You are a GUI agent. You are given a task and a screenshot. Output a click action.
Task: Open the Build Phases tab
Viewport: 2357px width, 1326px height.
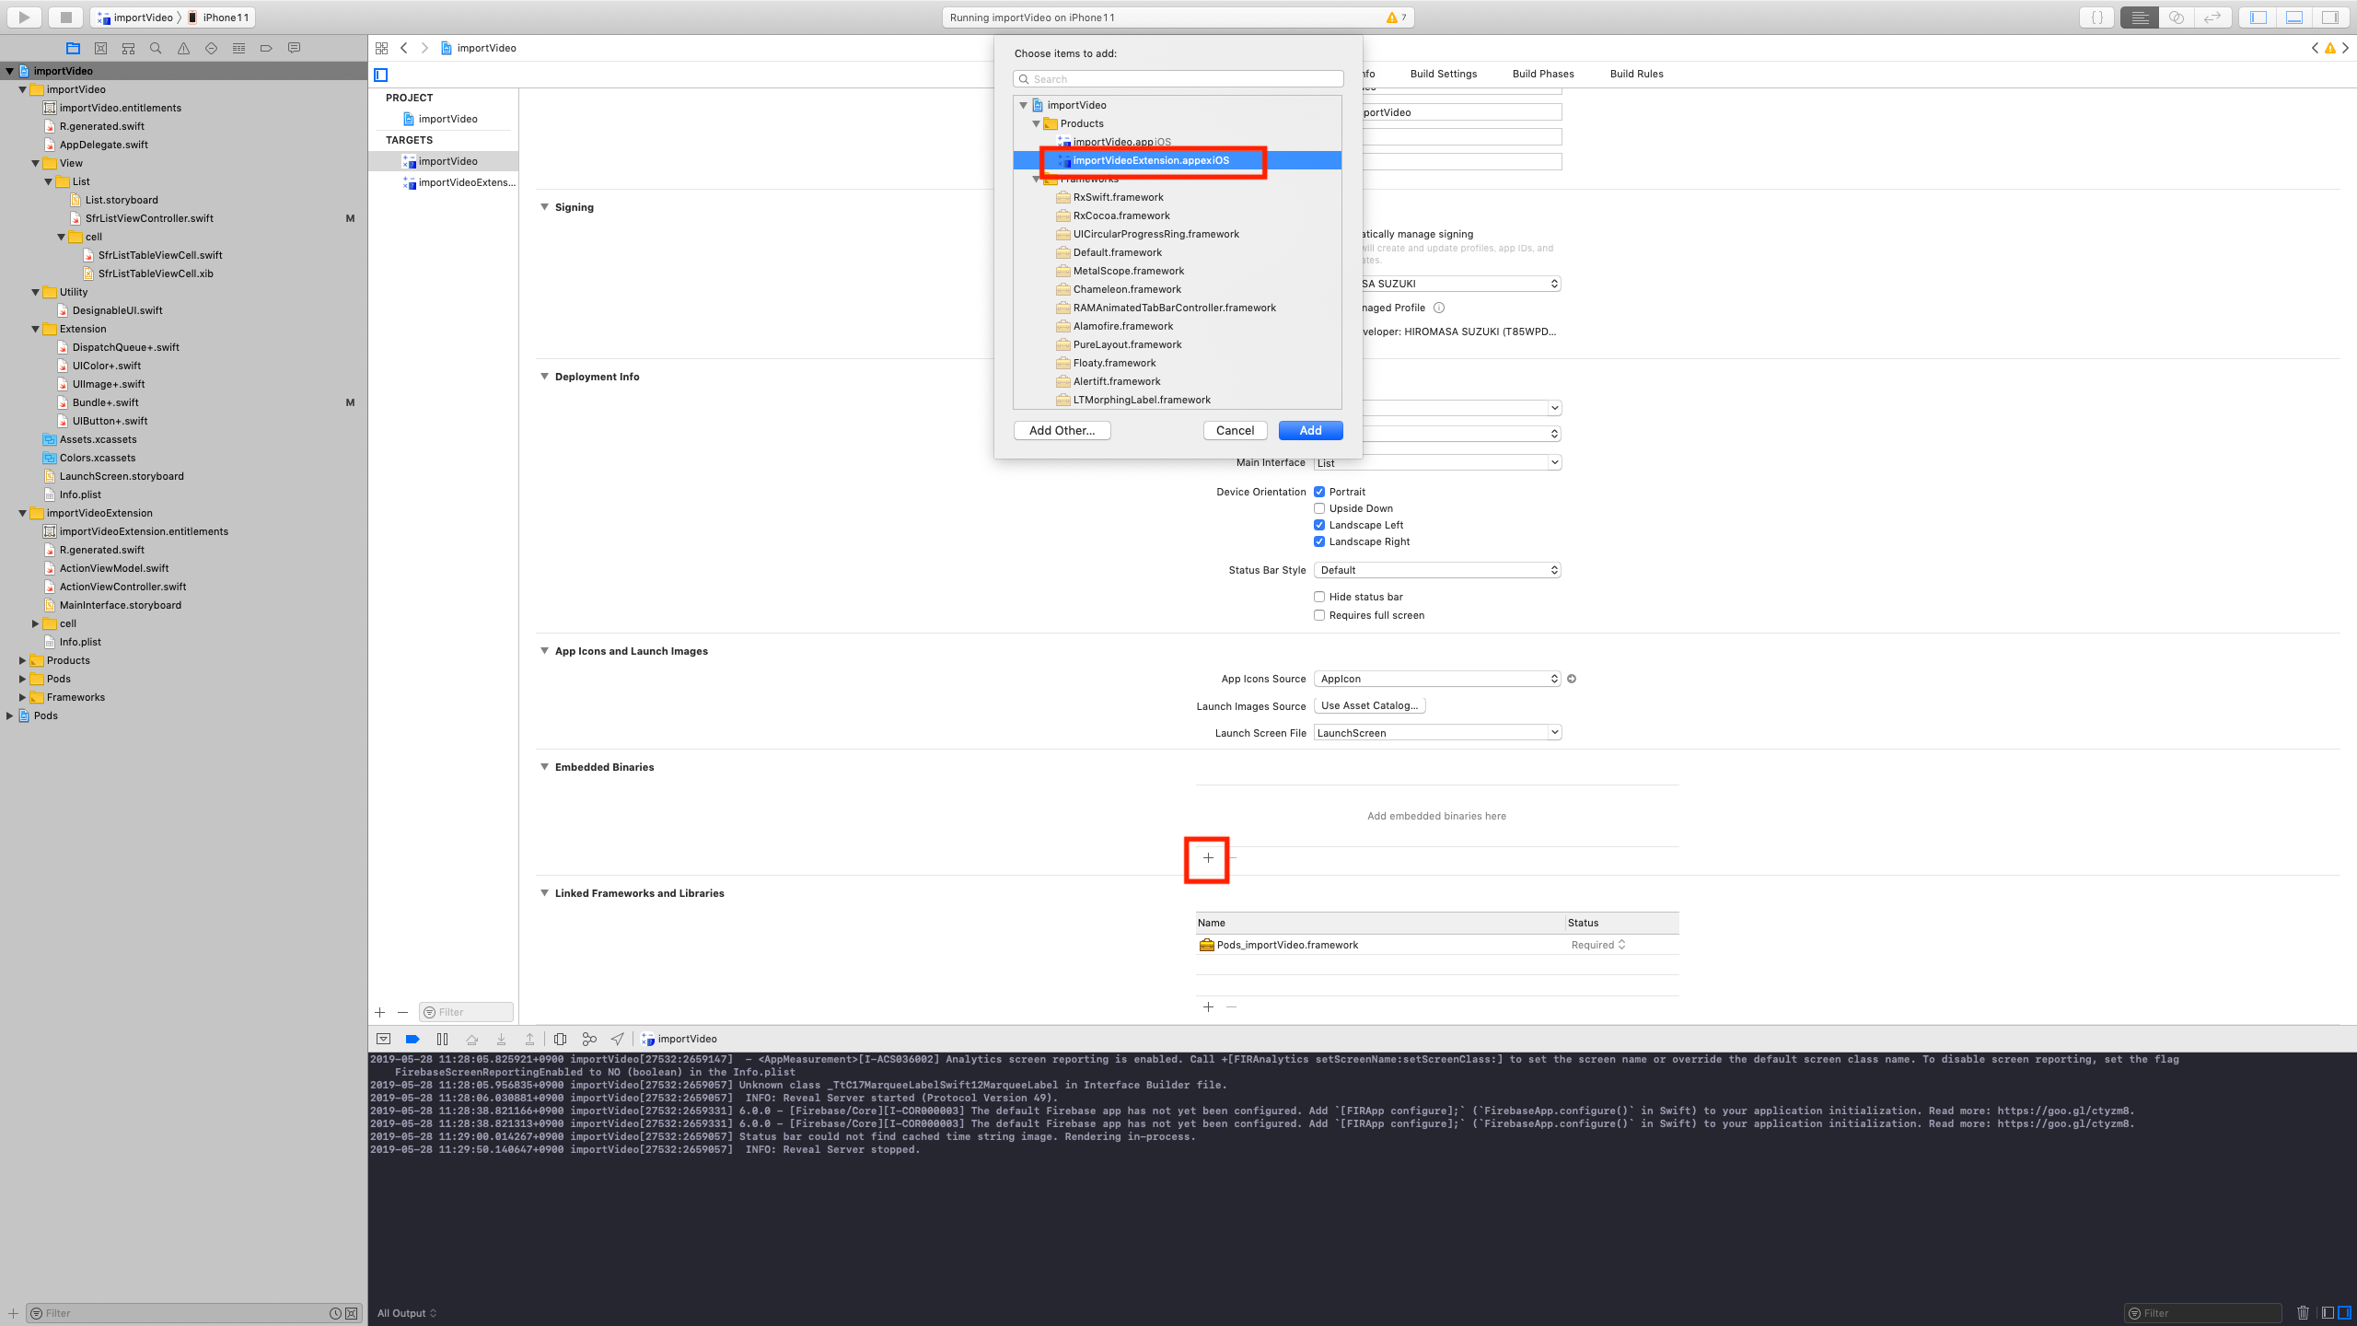1542,74
